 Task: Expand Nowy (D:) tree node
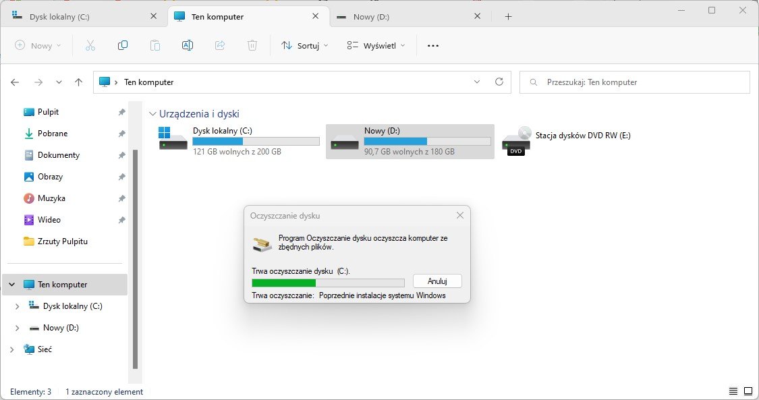click(x=18, y=328)
